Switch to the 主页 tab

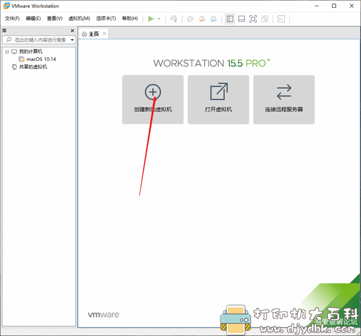point(94,34)
